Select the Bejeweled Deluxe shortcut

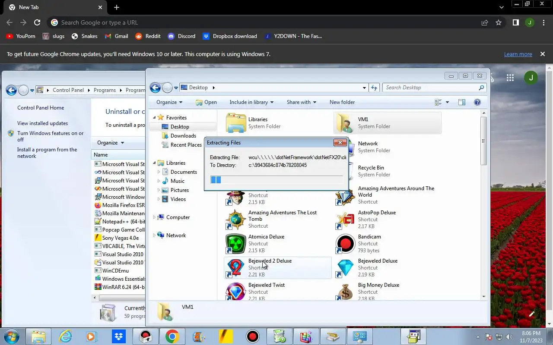click(388, 268)
